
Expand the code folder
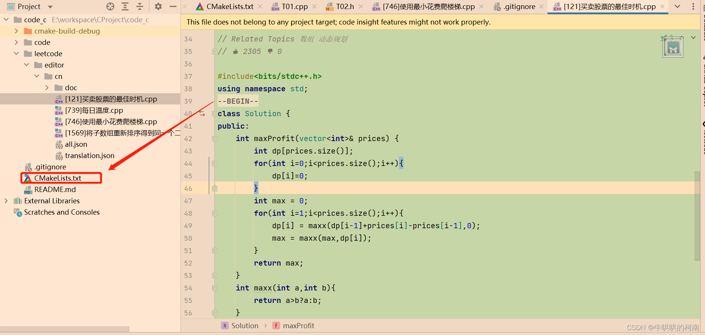(16, 42)
